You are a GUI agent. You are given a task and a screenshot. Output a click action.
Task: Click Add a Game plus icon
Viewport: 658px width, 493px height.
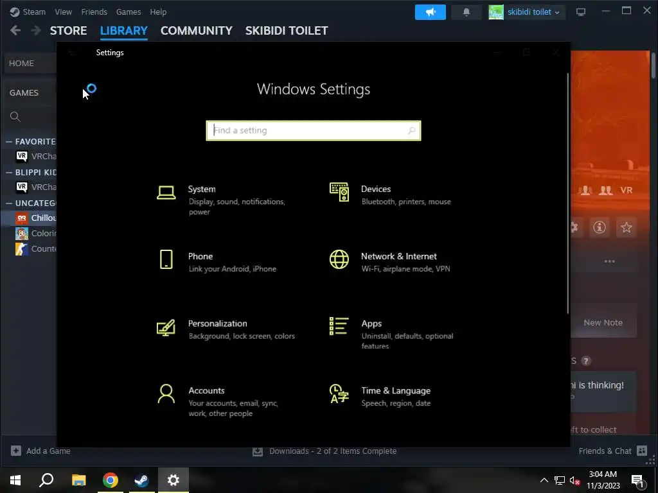(16, 451)
